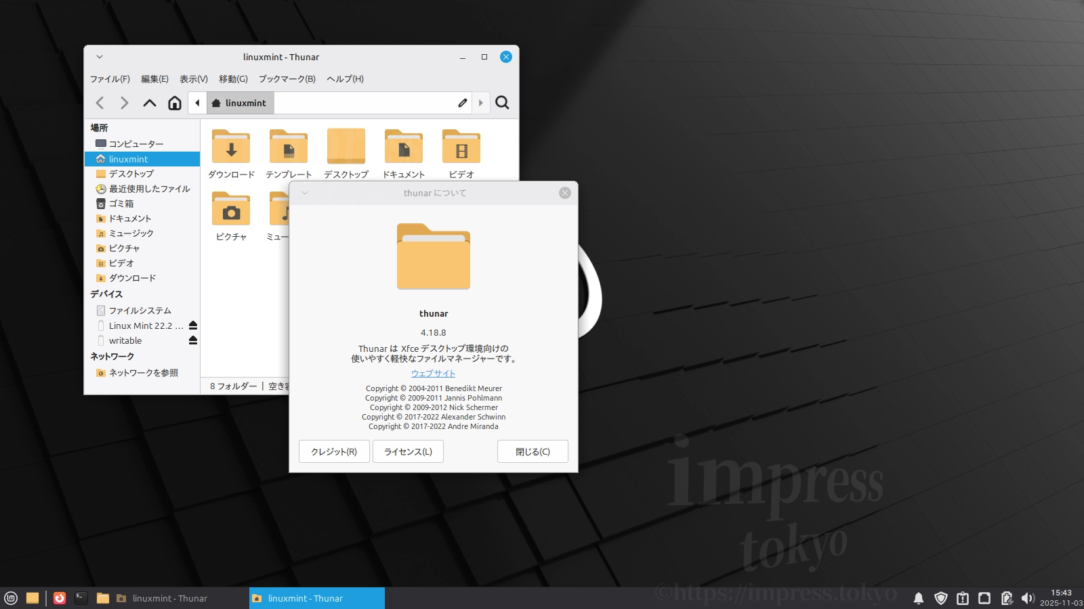This screenshot has width=1084, height=609.
Task: Open ネットワークを参照 in the sidebar
Action: pyautogui.click(x=142, y=373)
